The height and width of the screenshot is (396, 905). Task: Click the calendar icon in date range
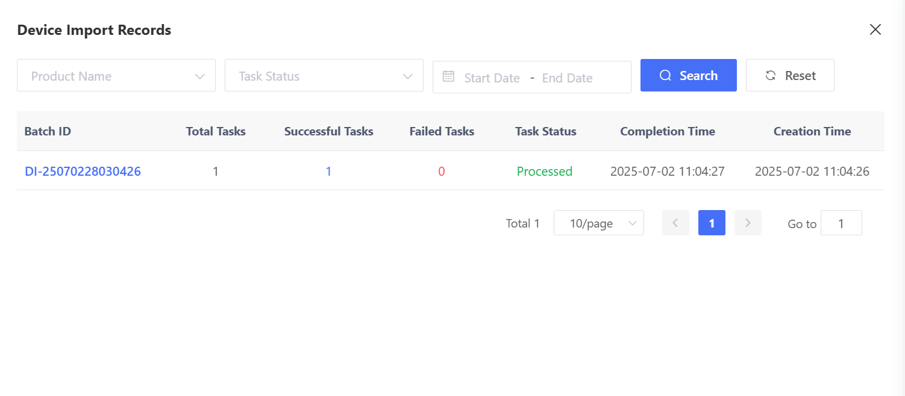448,76
